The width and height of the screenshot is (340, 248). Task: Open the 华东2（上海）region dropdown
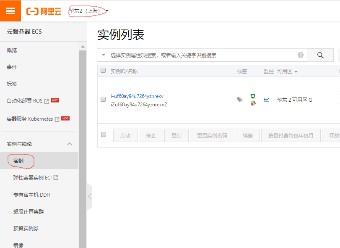(88, 11)
